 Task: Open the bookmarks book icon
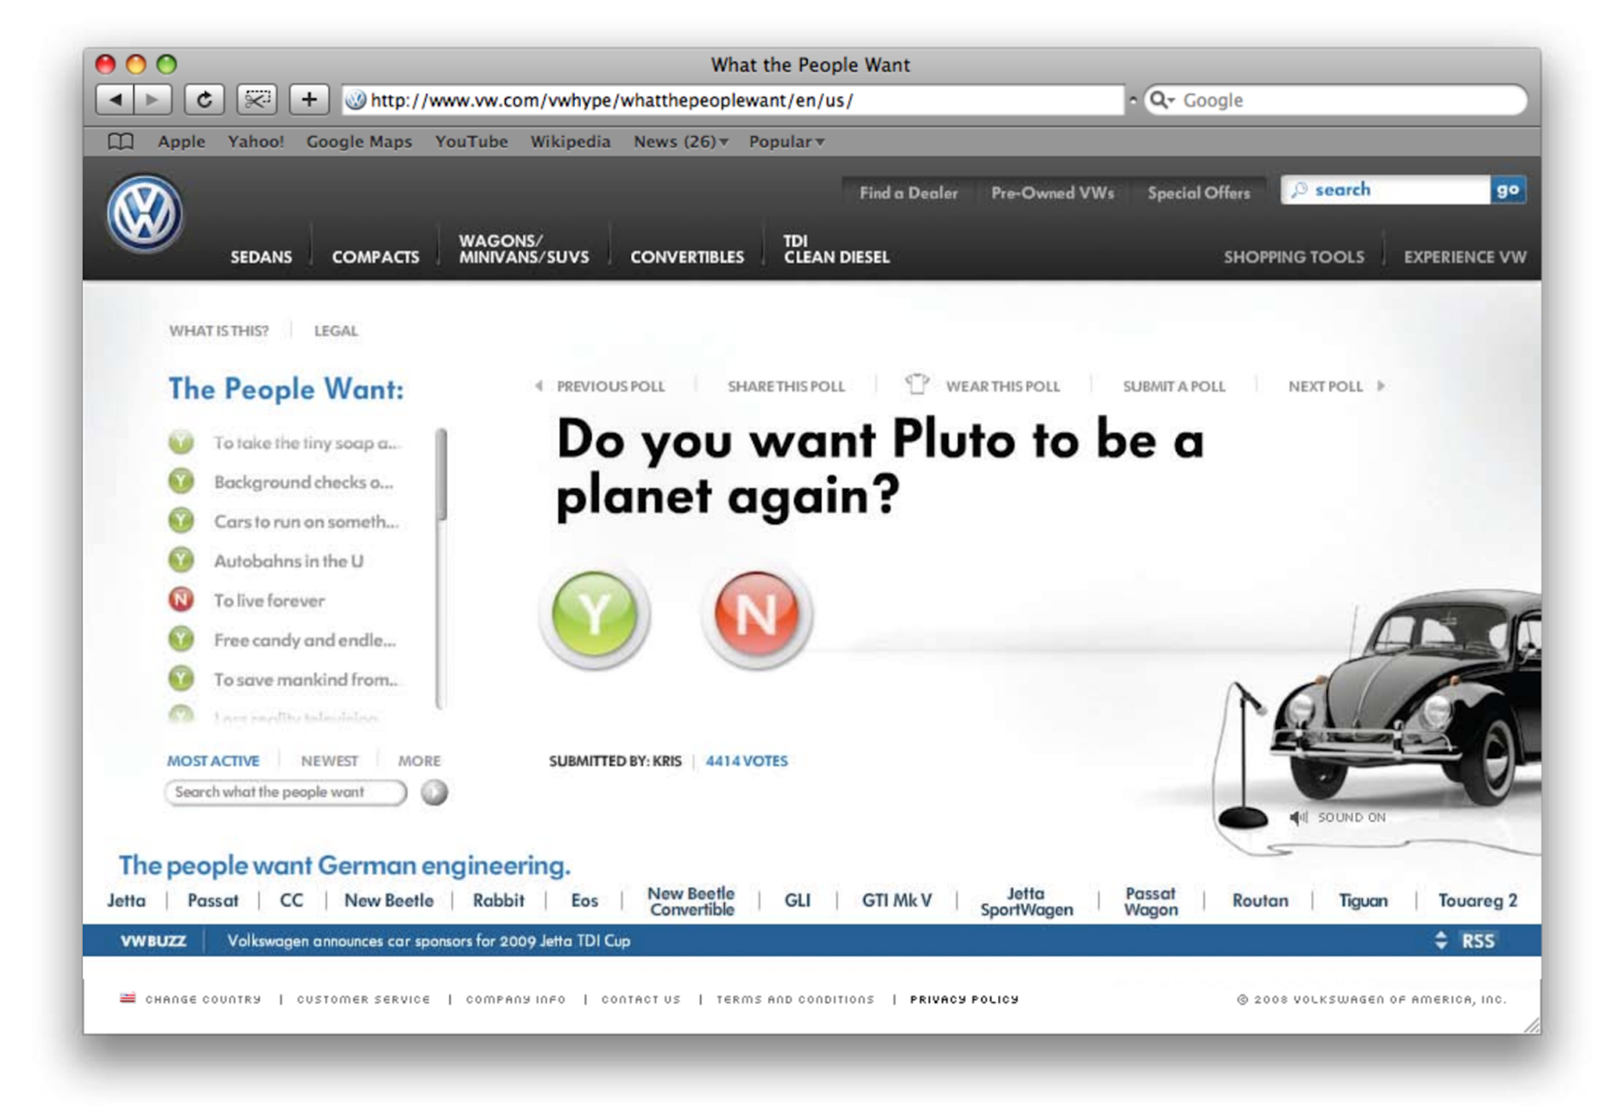pyautogui.click(x=121, y=142)
